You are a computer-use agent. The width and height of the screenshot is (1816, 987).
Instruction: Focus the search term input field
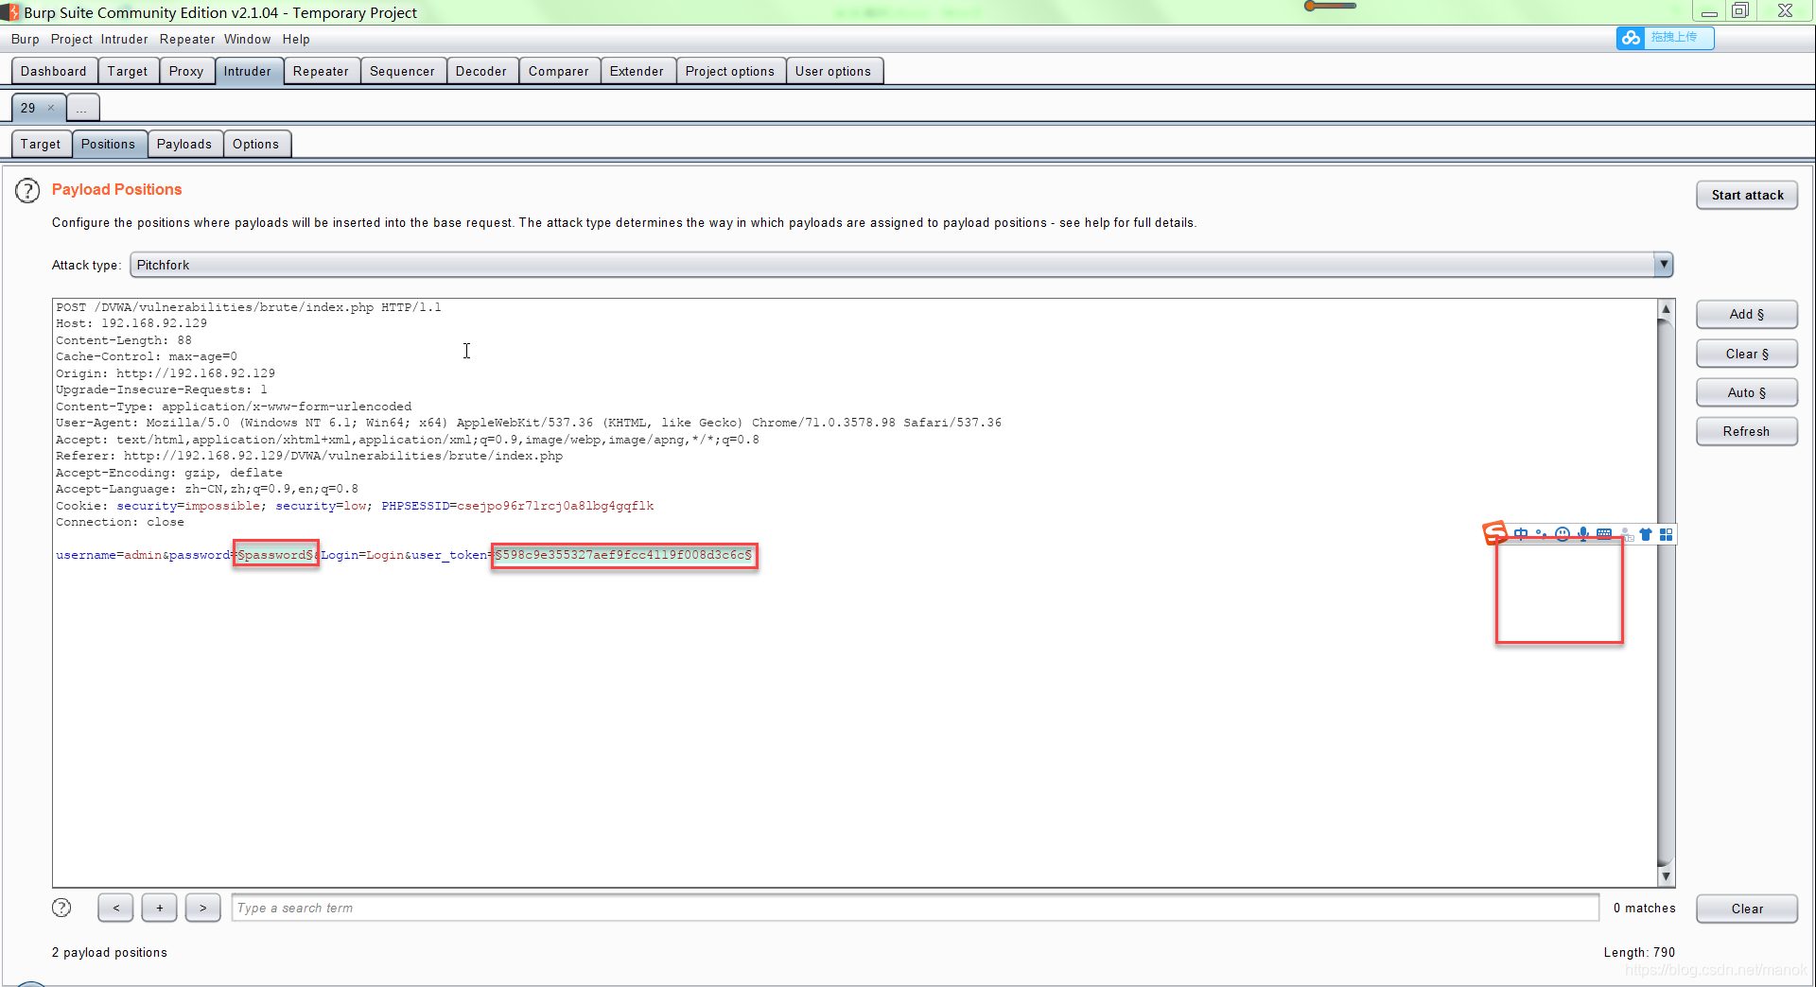(916, 908)
